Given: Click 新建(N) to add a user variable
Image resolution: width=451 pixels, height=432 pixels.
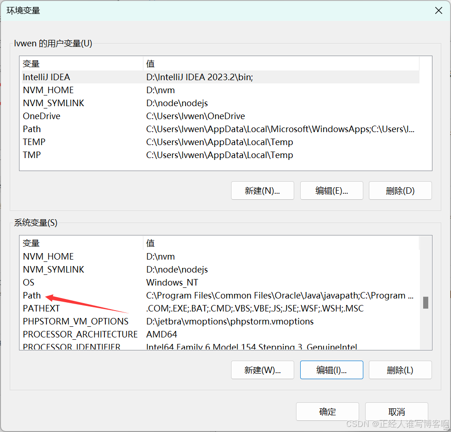Looking at the screenshot, I should coord(262,191).
